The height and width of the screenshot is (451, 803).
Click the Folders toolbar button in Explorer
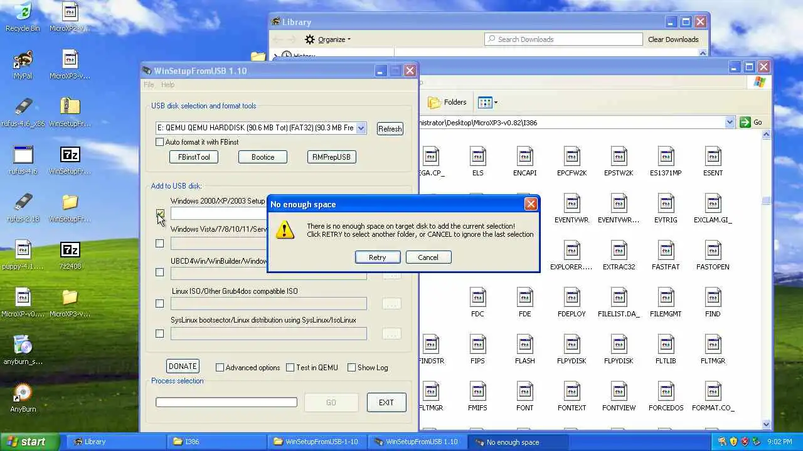(x=447, y=102)
